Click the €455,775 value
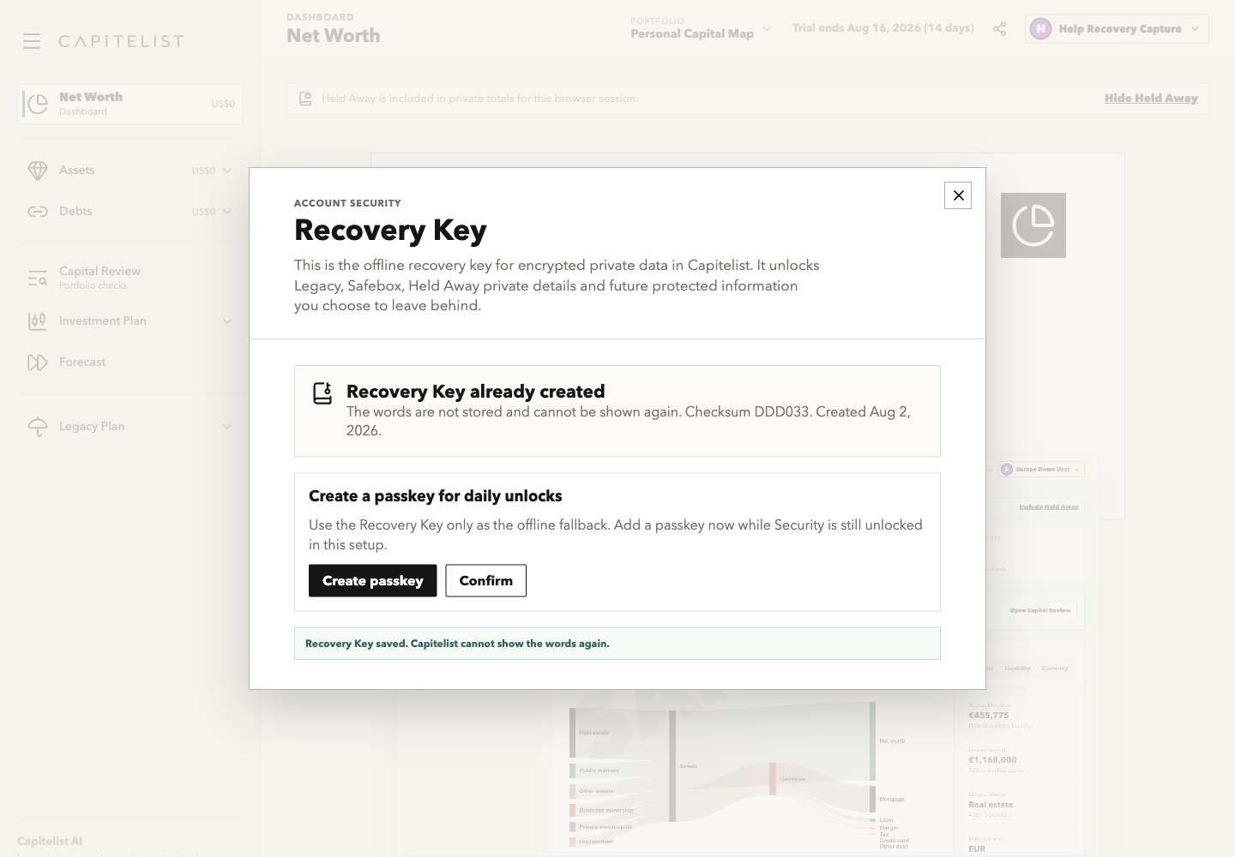1235x857 pixels. tap(989, 716)
